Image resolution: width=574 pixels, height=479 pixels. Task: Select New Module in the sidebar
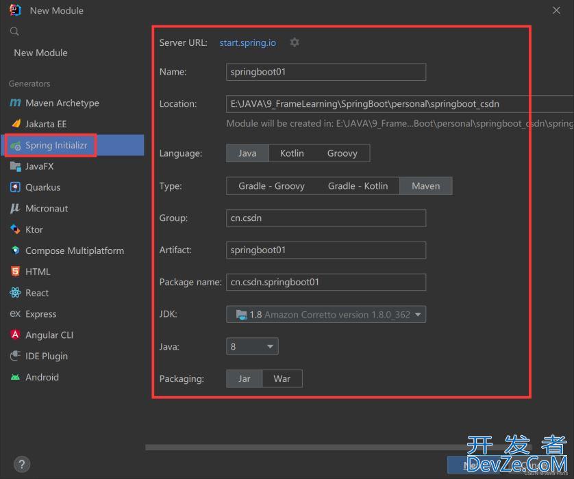click(x=40, y=53)
